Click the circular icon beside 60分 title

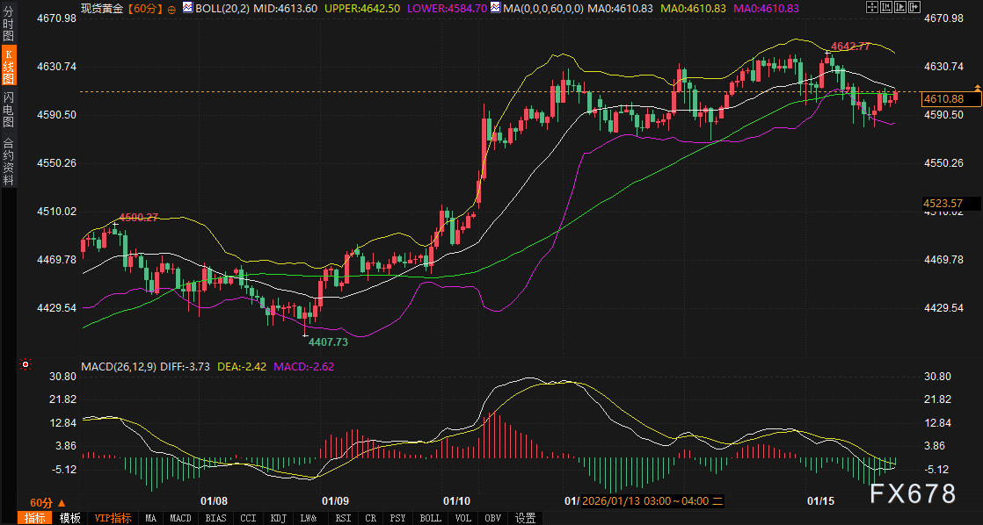(x=171, y=8)
